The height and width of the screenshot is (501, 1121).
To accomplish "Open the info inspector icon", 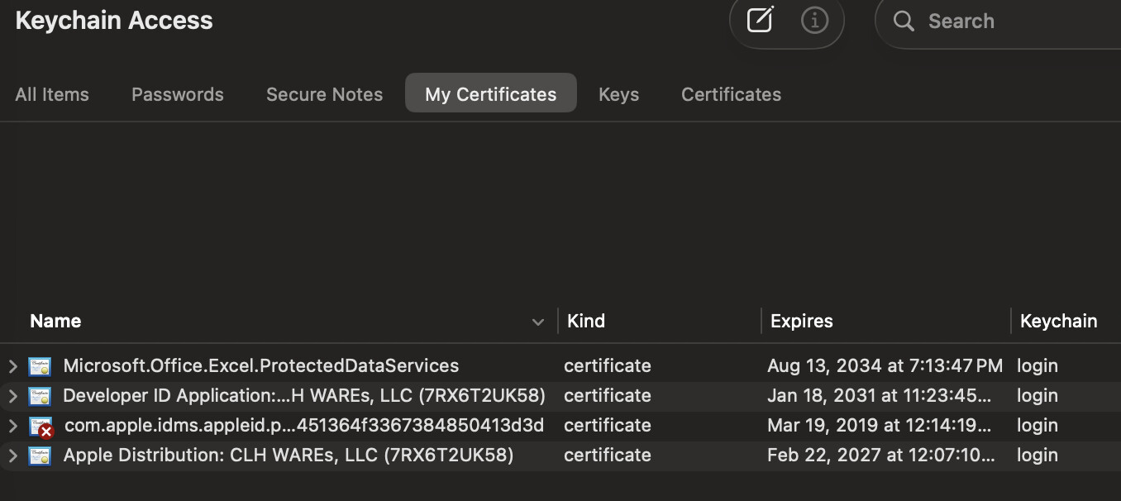I will 814,21.
